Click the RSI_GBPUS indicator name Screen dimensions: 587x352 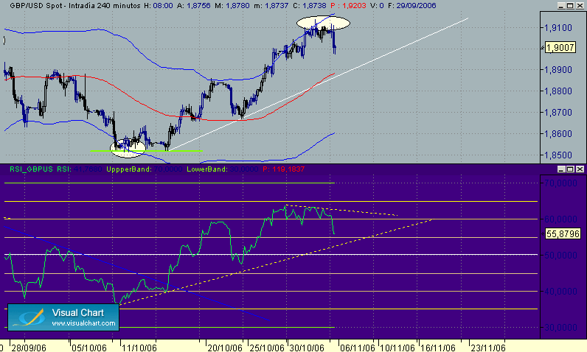click(32, 169)
